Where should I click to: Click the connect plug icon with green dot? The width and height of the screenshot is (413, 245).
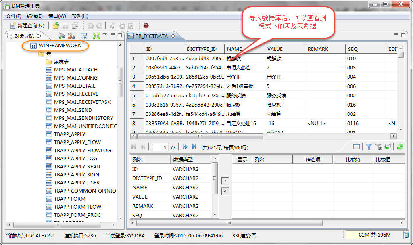tap(62, 36)
